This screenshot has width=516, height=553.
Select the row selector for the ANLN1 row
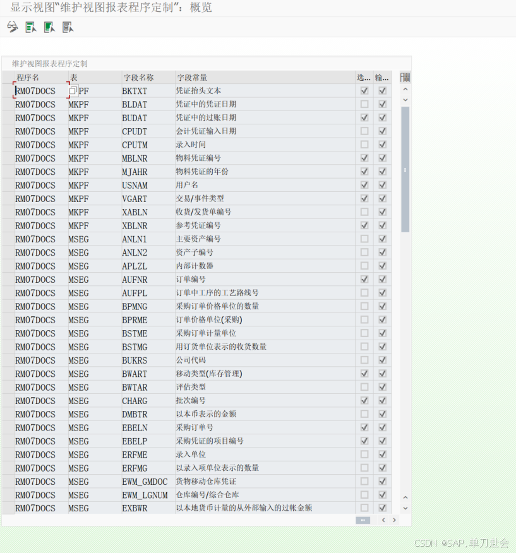pos(8,239)
